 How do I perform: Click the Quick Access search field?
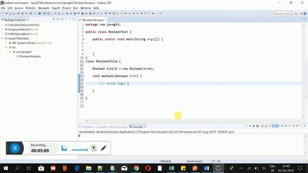[x=282, y=13]
